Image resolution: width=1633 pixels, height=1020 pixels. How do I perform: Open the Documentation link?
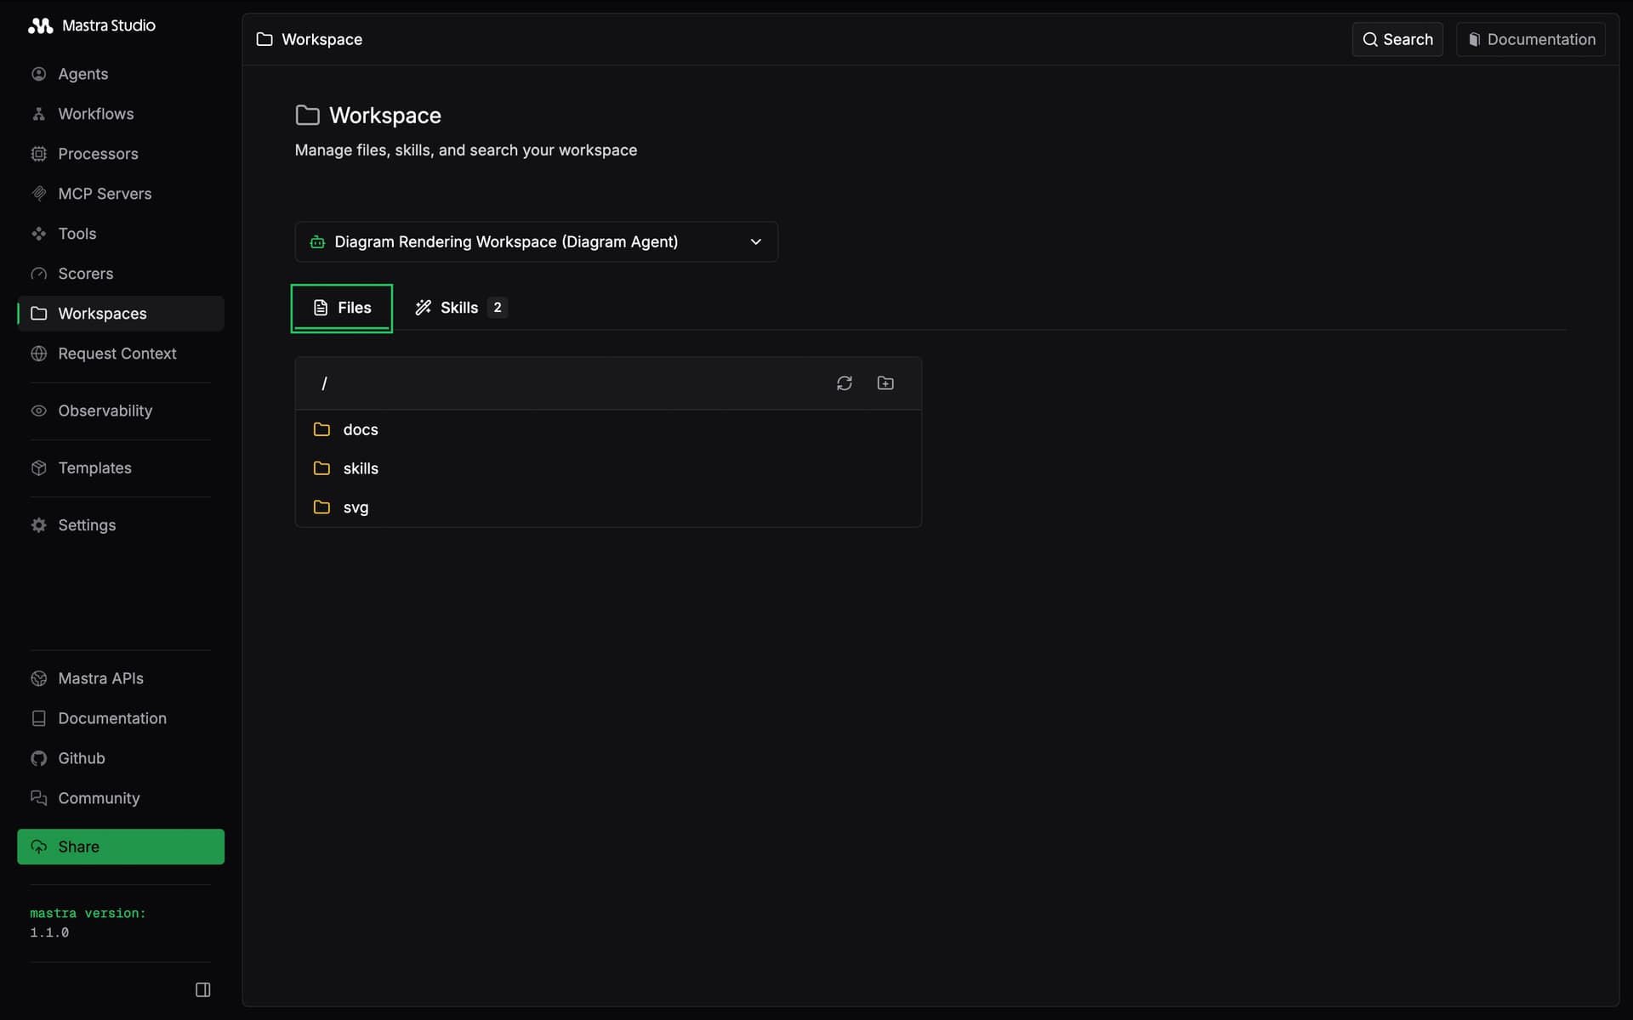point(1530,39)
